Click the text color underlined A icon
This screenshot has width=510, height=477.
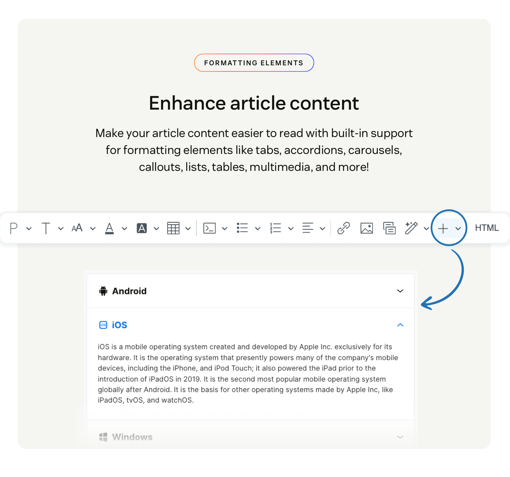(109, 228)
